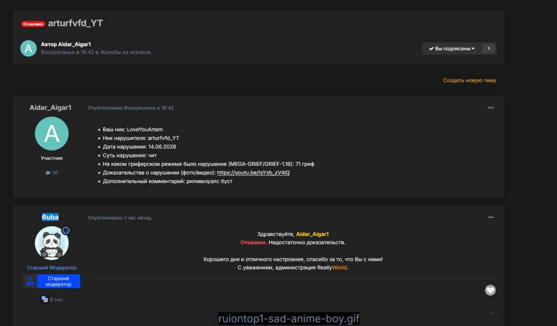
Task: Click the topic title arturfvfd_YT
Action: point(75,23)
